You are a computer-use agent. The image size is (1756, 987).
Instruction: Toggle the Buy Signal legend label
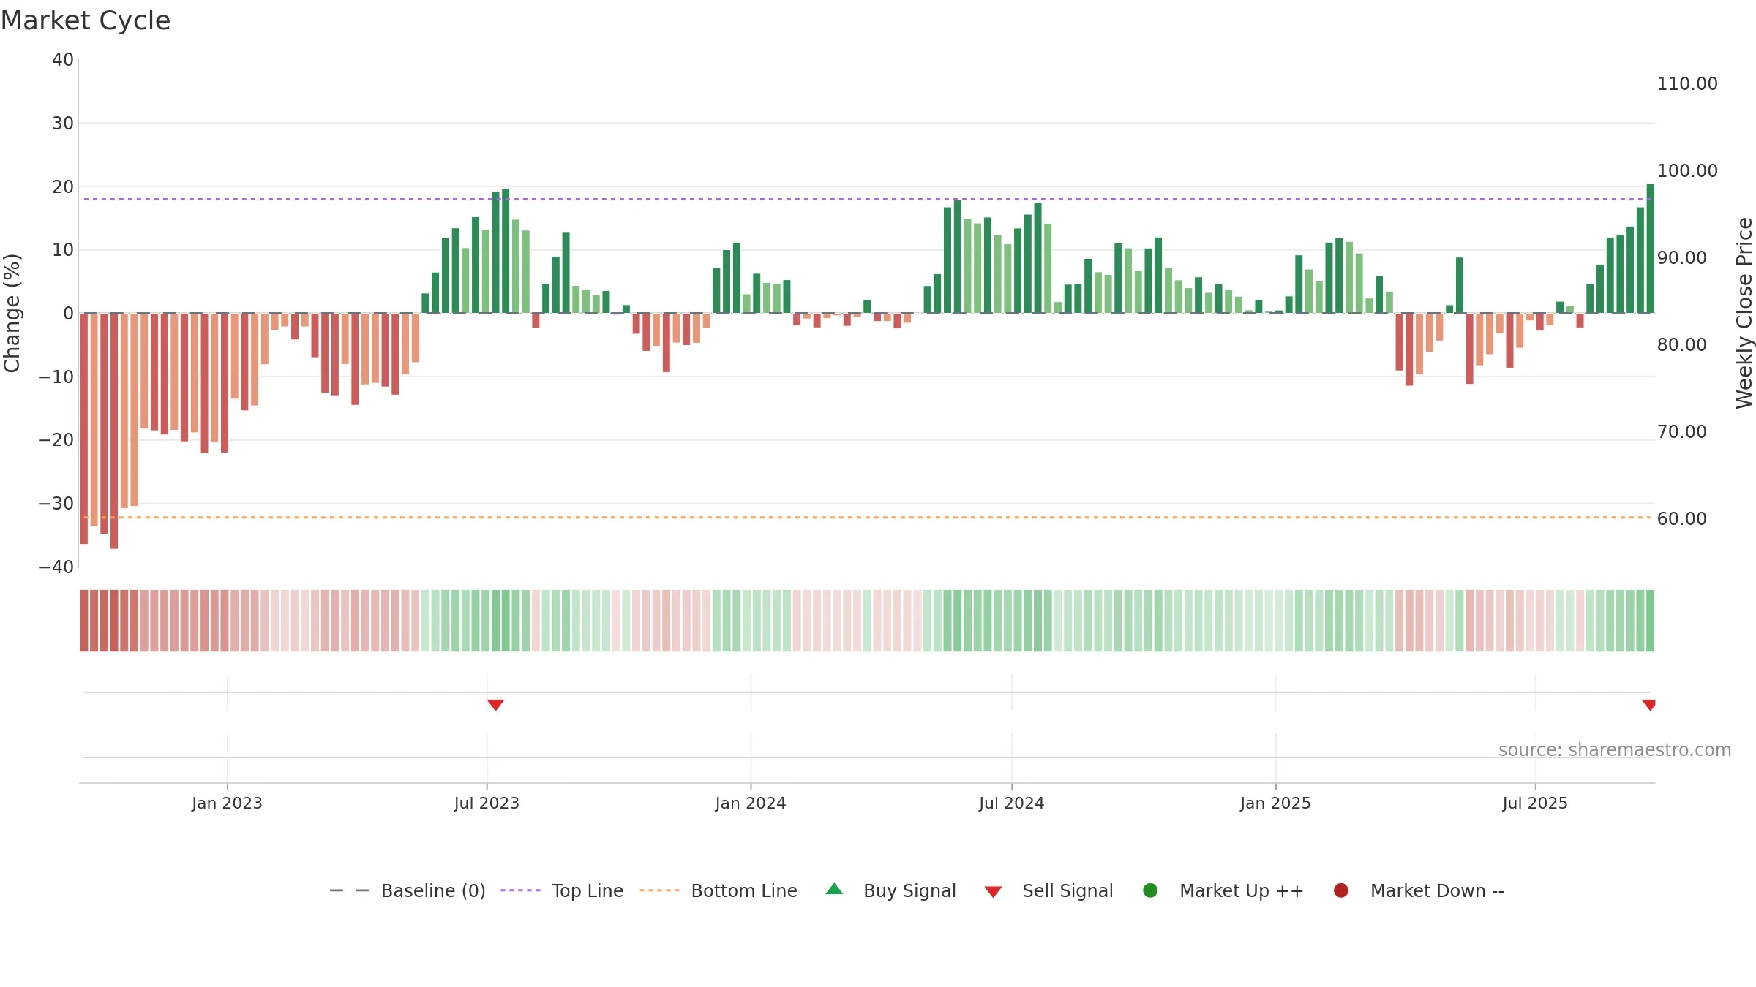pyautogui.click(x=909, y=890)
